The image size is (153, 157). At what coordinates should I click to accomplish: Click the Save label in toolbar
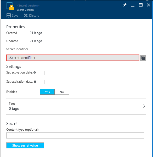(x=15, y=16)
